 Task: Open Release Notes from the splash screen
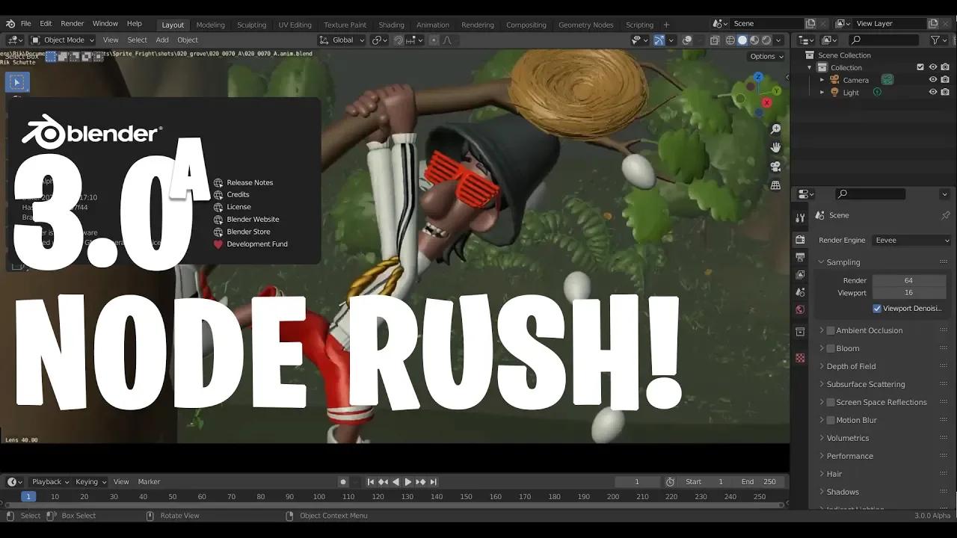point(248,182)
